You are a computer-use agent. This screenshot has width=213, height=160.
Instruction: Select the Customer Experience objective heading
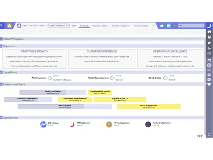(102, 51)
